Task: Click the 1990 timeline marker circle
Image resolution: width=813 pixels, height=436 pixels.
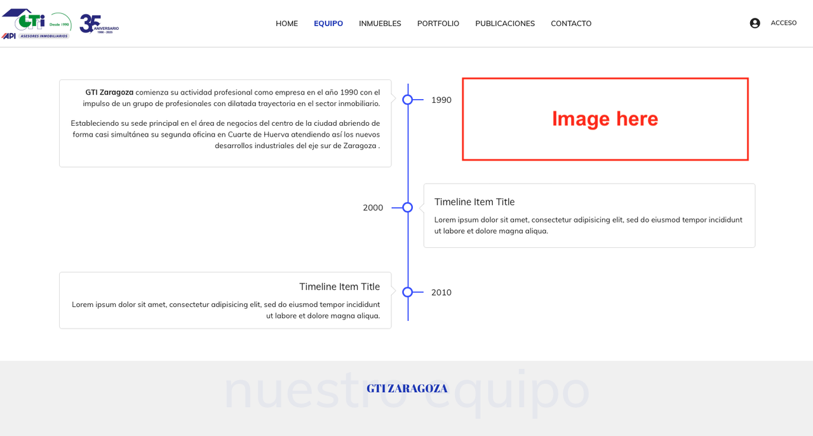Action: (x=408, y=100)
